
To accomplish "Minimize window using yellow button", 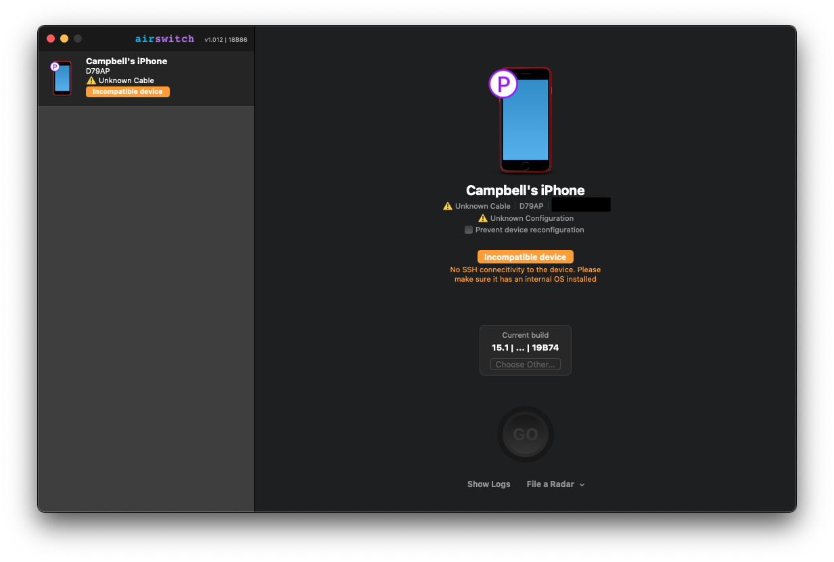I will click(x=64, y=39).
